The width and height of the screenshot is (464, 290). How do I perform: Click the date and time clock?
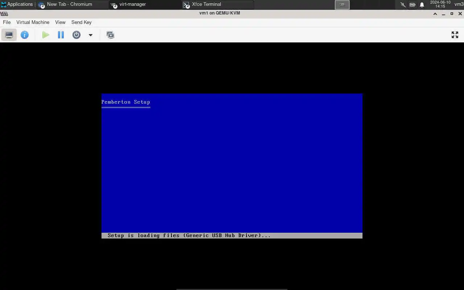click(440, 4)
